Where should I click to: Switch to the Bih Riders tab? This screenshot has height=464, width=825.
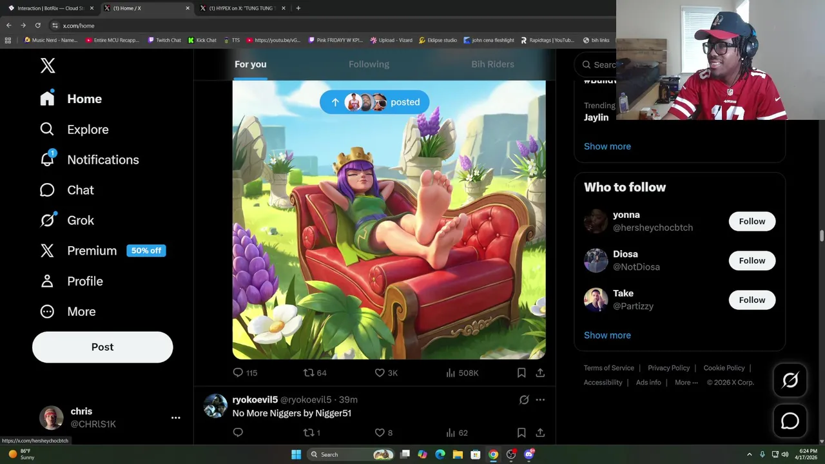coord(492,64)
